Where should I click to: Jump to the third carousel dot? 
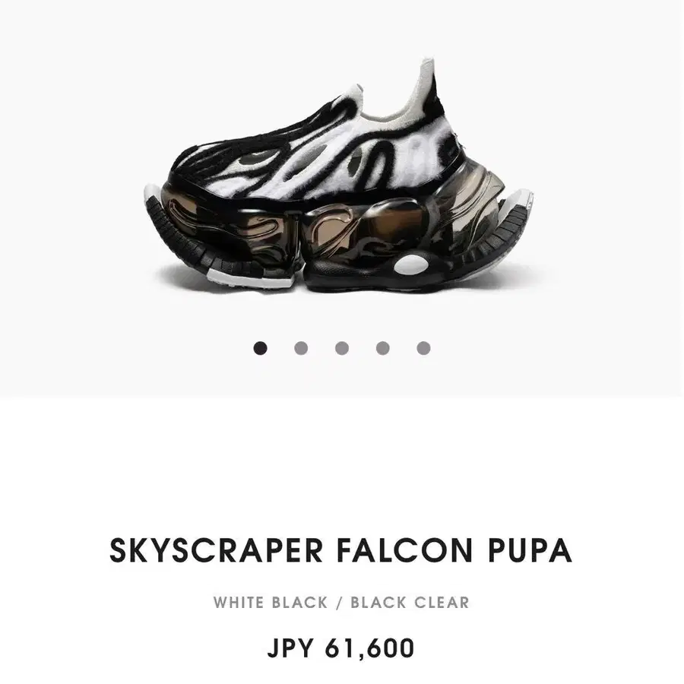tap(342, 348)
